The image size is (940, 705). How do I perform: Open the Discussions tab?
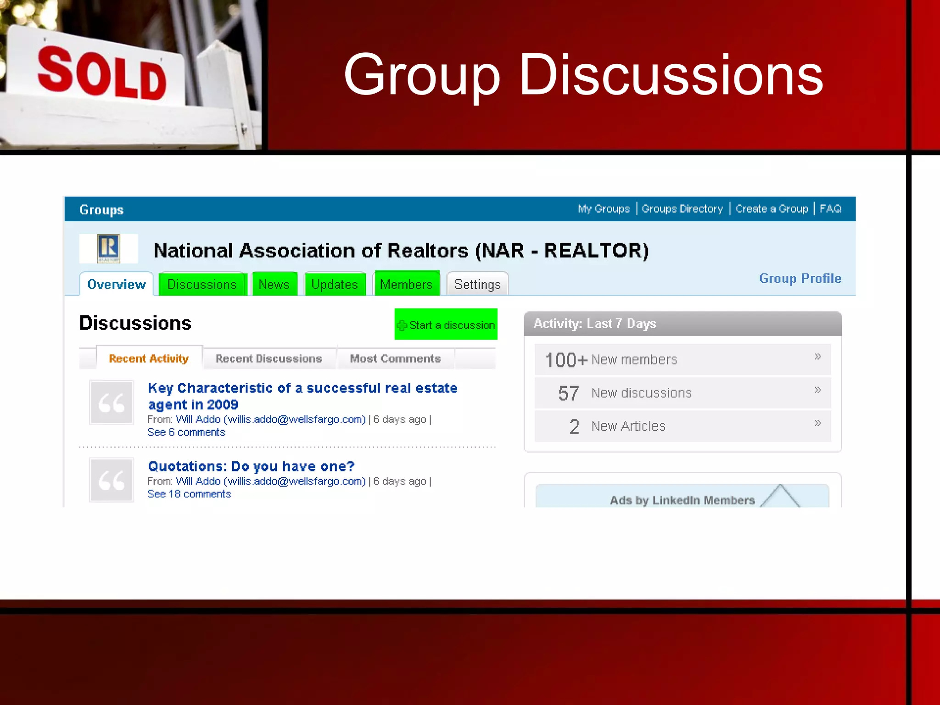pyautogui.click(x=202, y=284)
